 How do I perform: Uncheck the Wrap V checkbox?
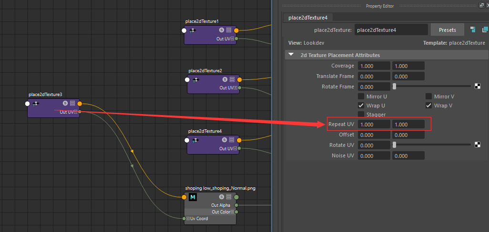[x=428, y=106]
